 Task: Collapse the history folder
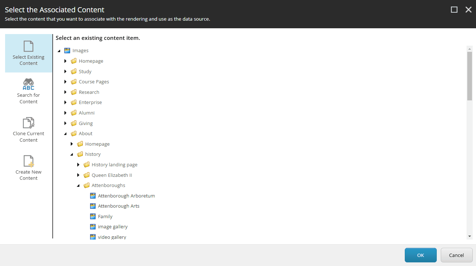[x=72, y=154]
